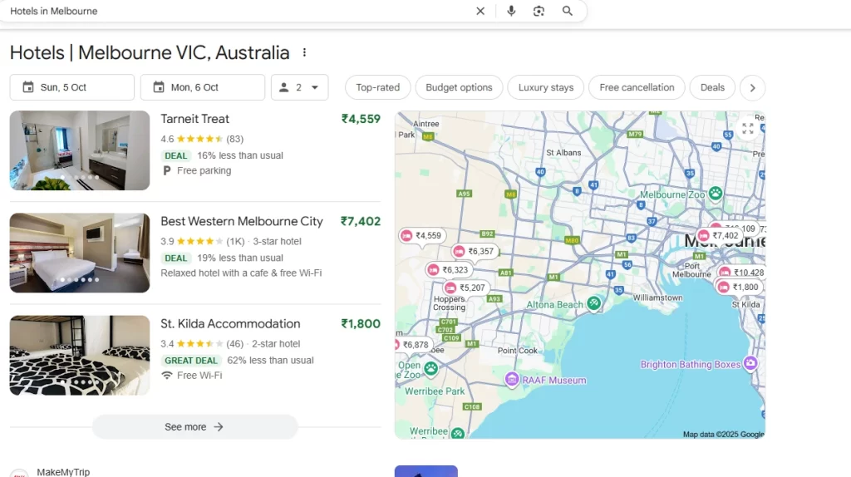Select the Melbourne Zoo map marker

point(715,194)
